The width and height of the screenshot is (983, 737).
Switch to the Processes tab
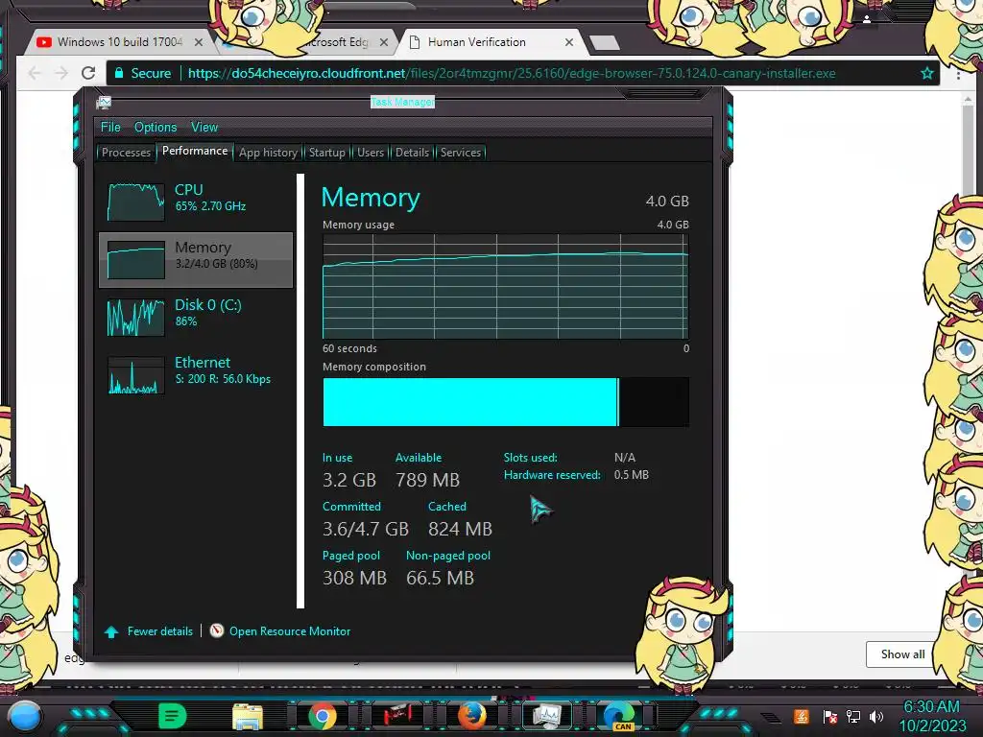(126, 153)
